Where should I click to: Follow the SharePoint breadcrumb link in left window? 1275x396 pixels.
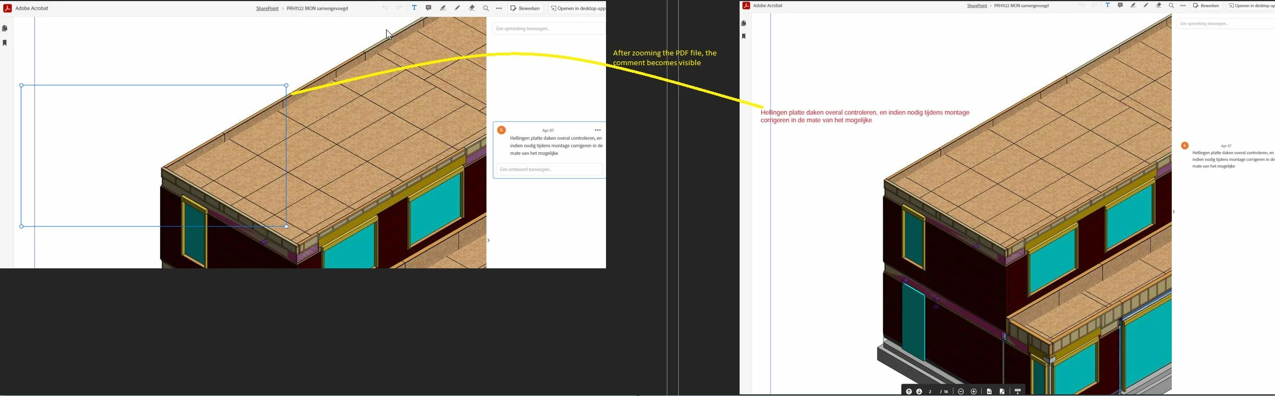[267, 8]
